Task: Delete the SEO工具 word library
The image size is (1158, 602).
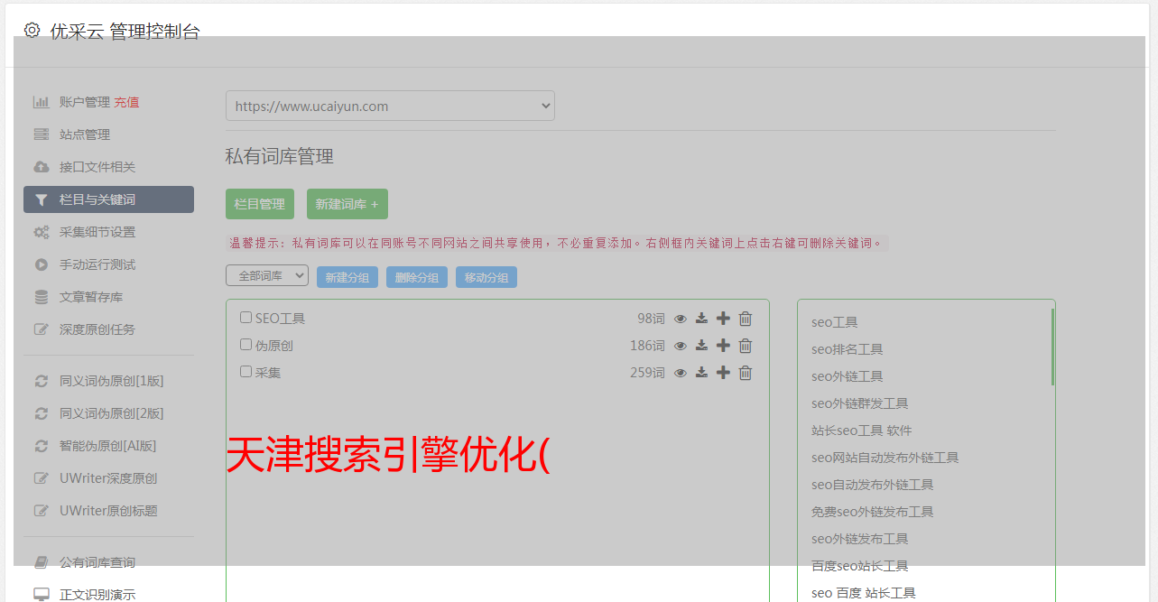Action: click(746, 319)
